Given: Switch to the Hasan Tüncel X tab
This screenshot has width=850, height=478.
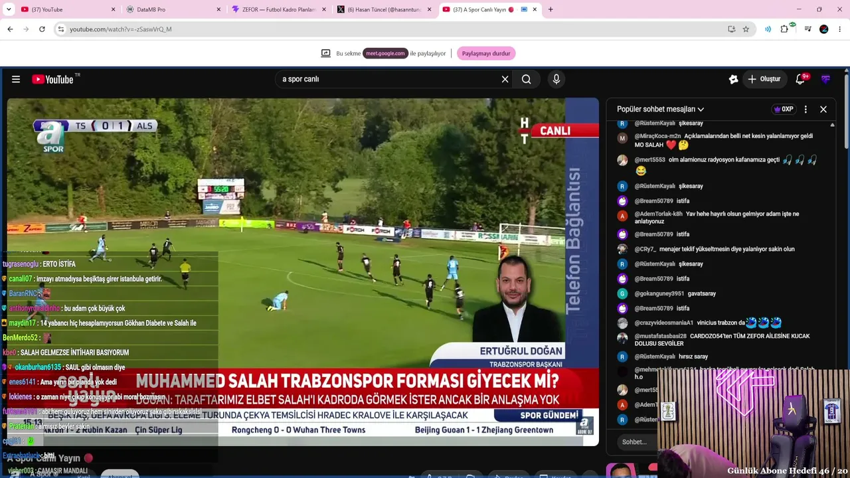Looking at the screenshot, I should pyautogui.click(x=384, y=9).
